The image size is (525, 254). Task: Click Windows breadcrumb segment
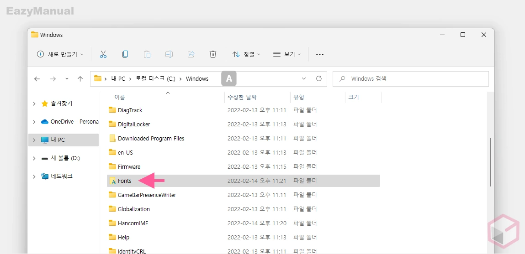[197, 79]
